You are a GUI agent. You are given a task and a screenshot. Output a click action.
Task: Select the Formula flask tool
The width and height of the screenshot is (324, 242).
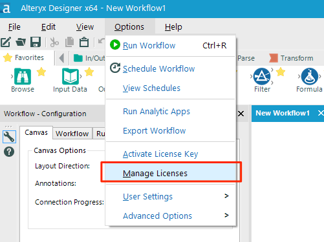coord(310,76)
